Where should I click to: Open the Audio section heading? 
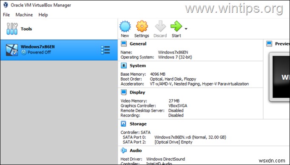coord(136,151)
